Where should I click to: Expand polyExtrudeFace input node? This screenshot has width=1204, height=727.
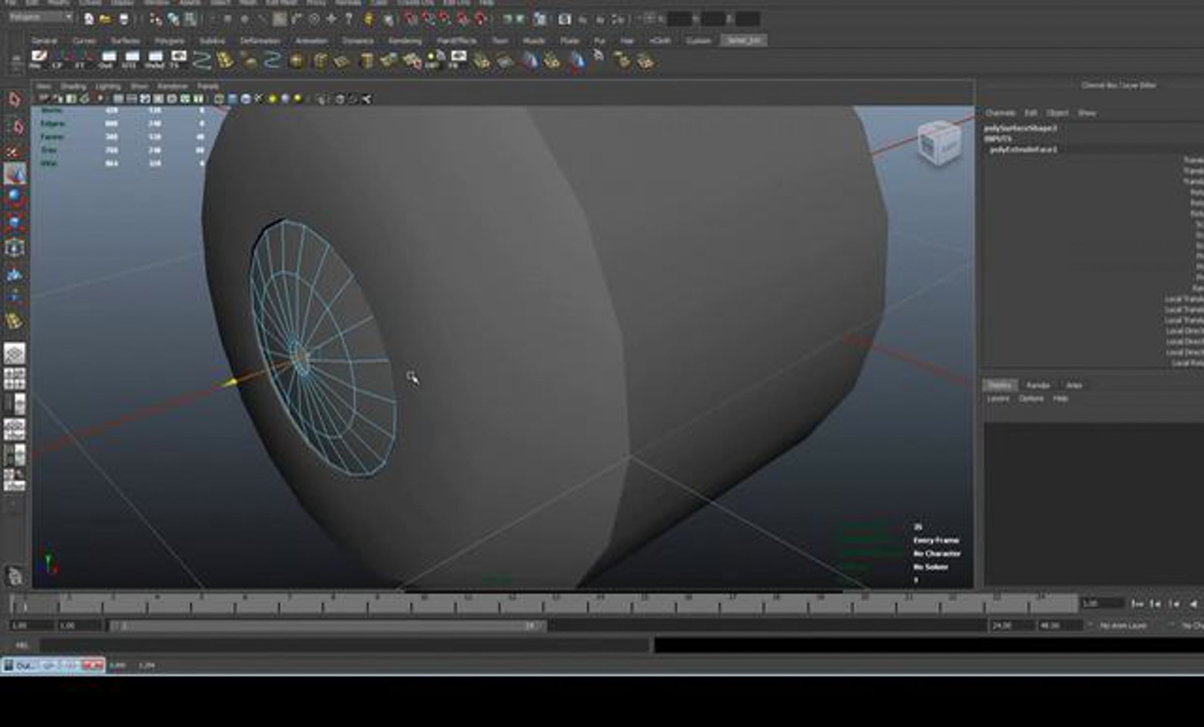pos(1023,149)
